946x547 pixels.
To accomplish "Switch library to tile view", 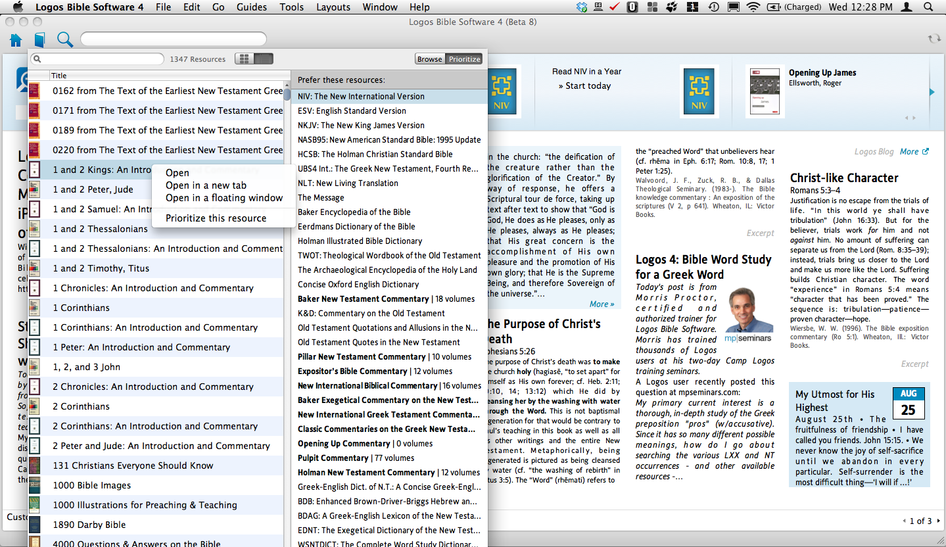I will pos(245,59).
